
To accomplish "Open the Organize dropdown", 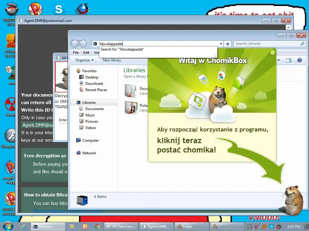I will click(x=84, y=60).
